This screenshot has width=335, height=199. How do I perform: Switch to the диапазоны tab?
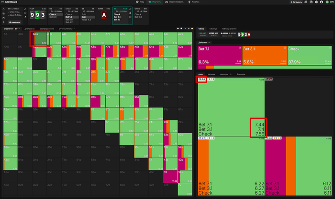(30, 29)
